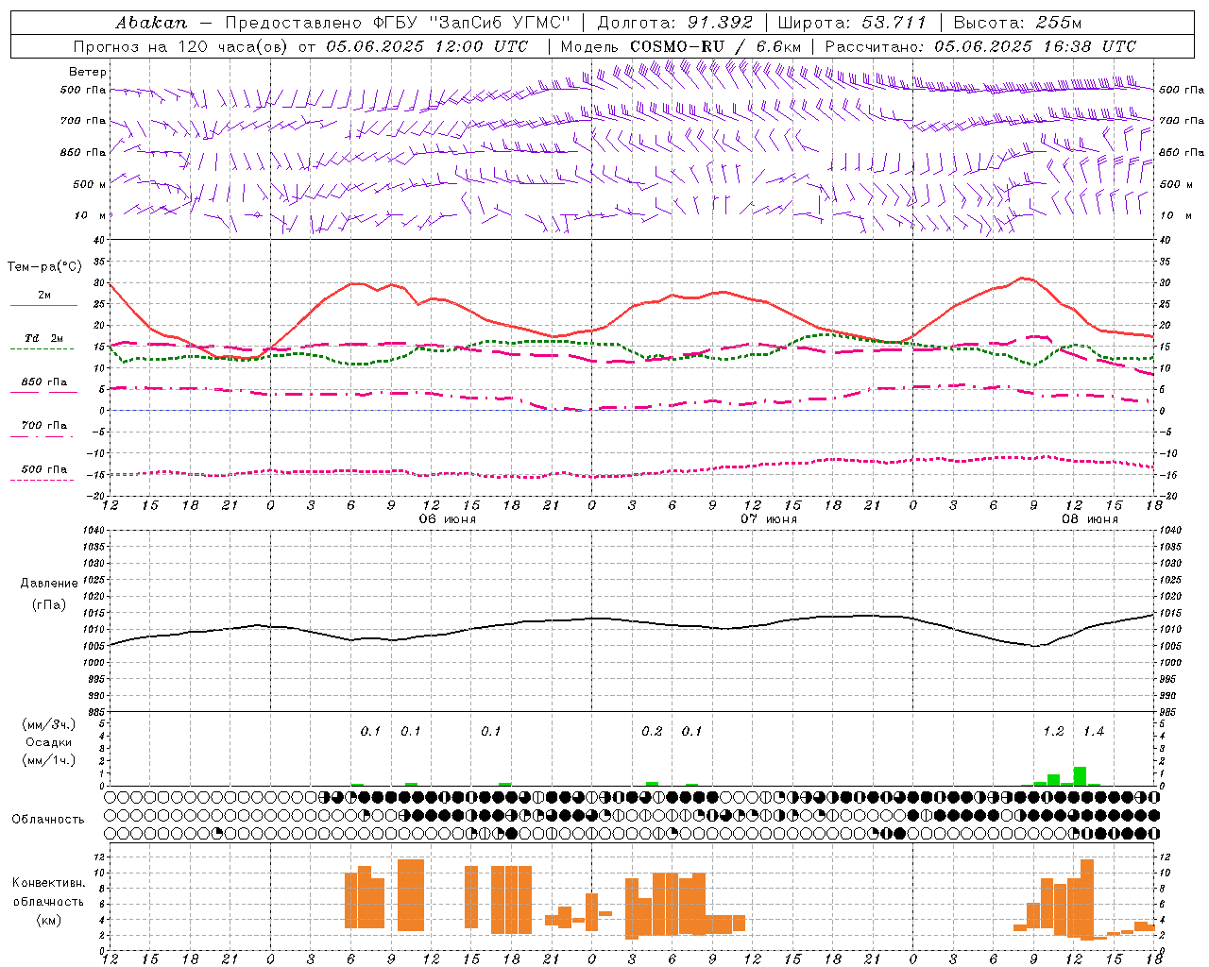
Task: Click the 'Тем-ра(°C)' temperature label
Action: click(44, 267)
